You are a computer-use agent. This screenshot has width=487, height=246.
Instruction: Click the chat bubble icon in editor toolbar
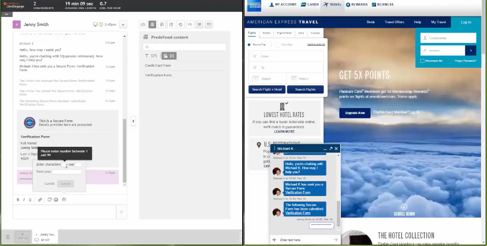(x=49, y=200)
